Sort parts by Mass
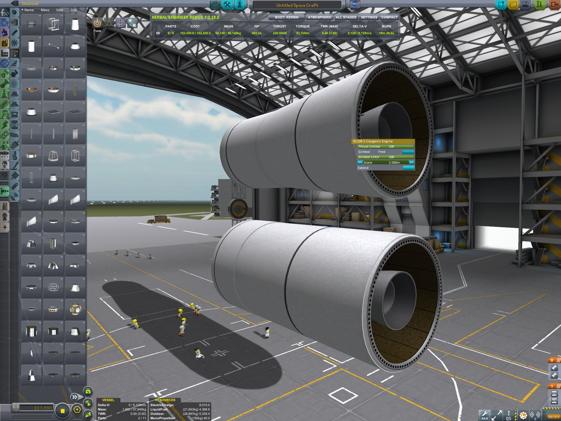The image size is (561, 421). tap(45, 10)
